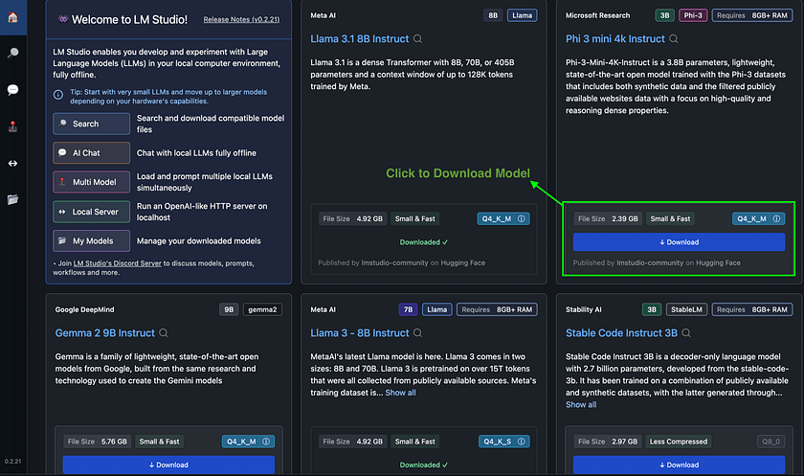Click the tip info icon in Welcome panel
Screen dimensions: 804x476
coord(58,95)
